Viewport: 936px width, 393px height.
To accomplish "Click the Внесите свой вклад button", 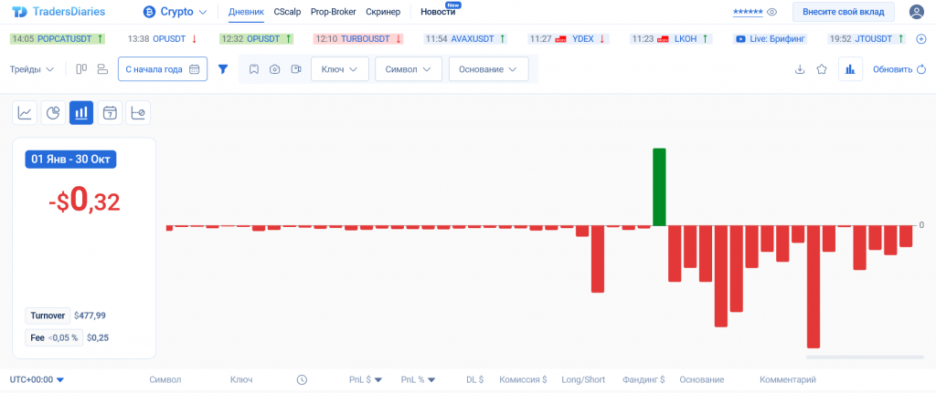I will pos(844,11).
